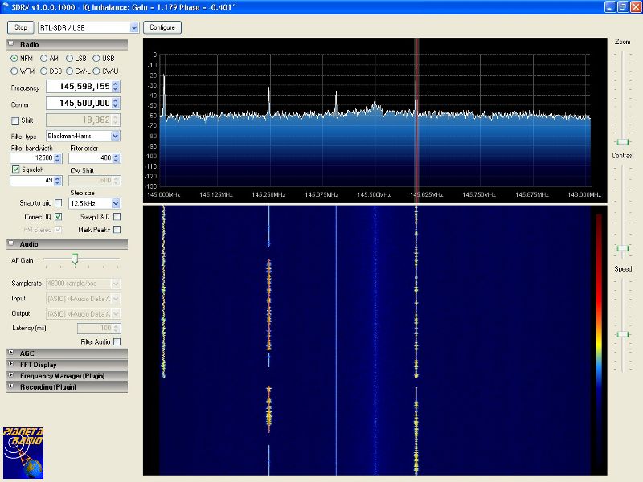Click the Center frequency spinner arrows

click(116, 103)
